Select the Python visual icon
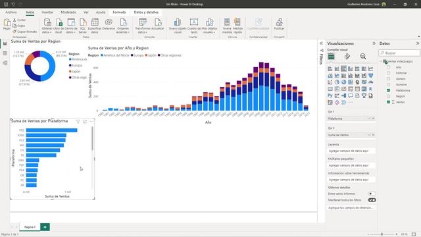Image resolution: width=421 pixels, height=237 pixels. tap(330, 95)
